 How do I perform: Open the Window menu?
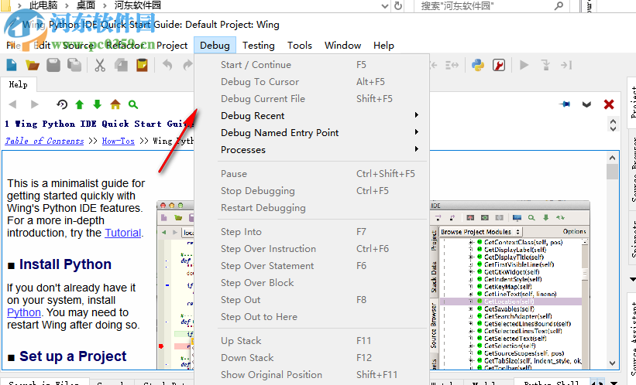[342, 46]
